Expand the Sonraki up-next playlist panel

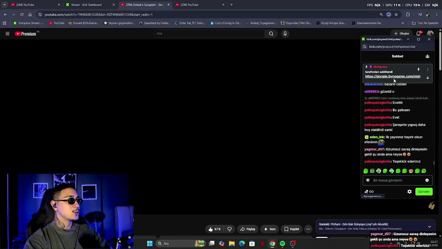point(429,227)
